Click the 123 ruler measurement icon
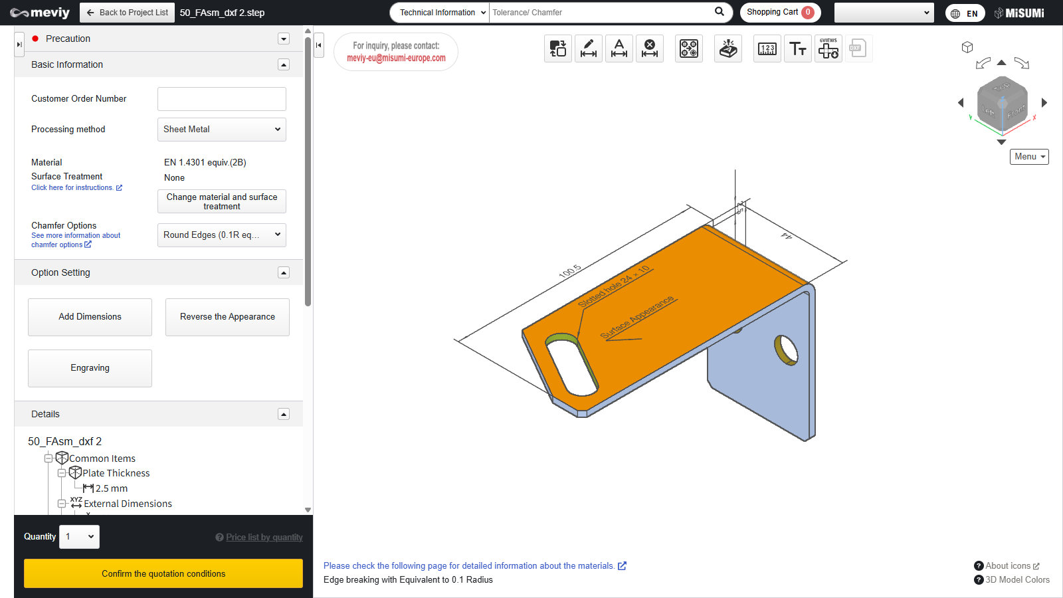 point(767,49)
